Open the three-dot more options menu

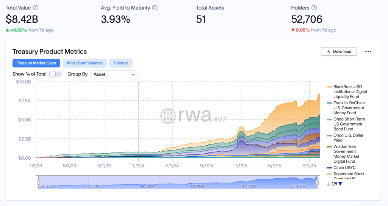(x=368, y=52)
